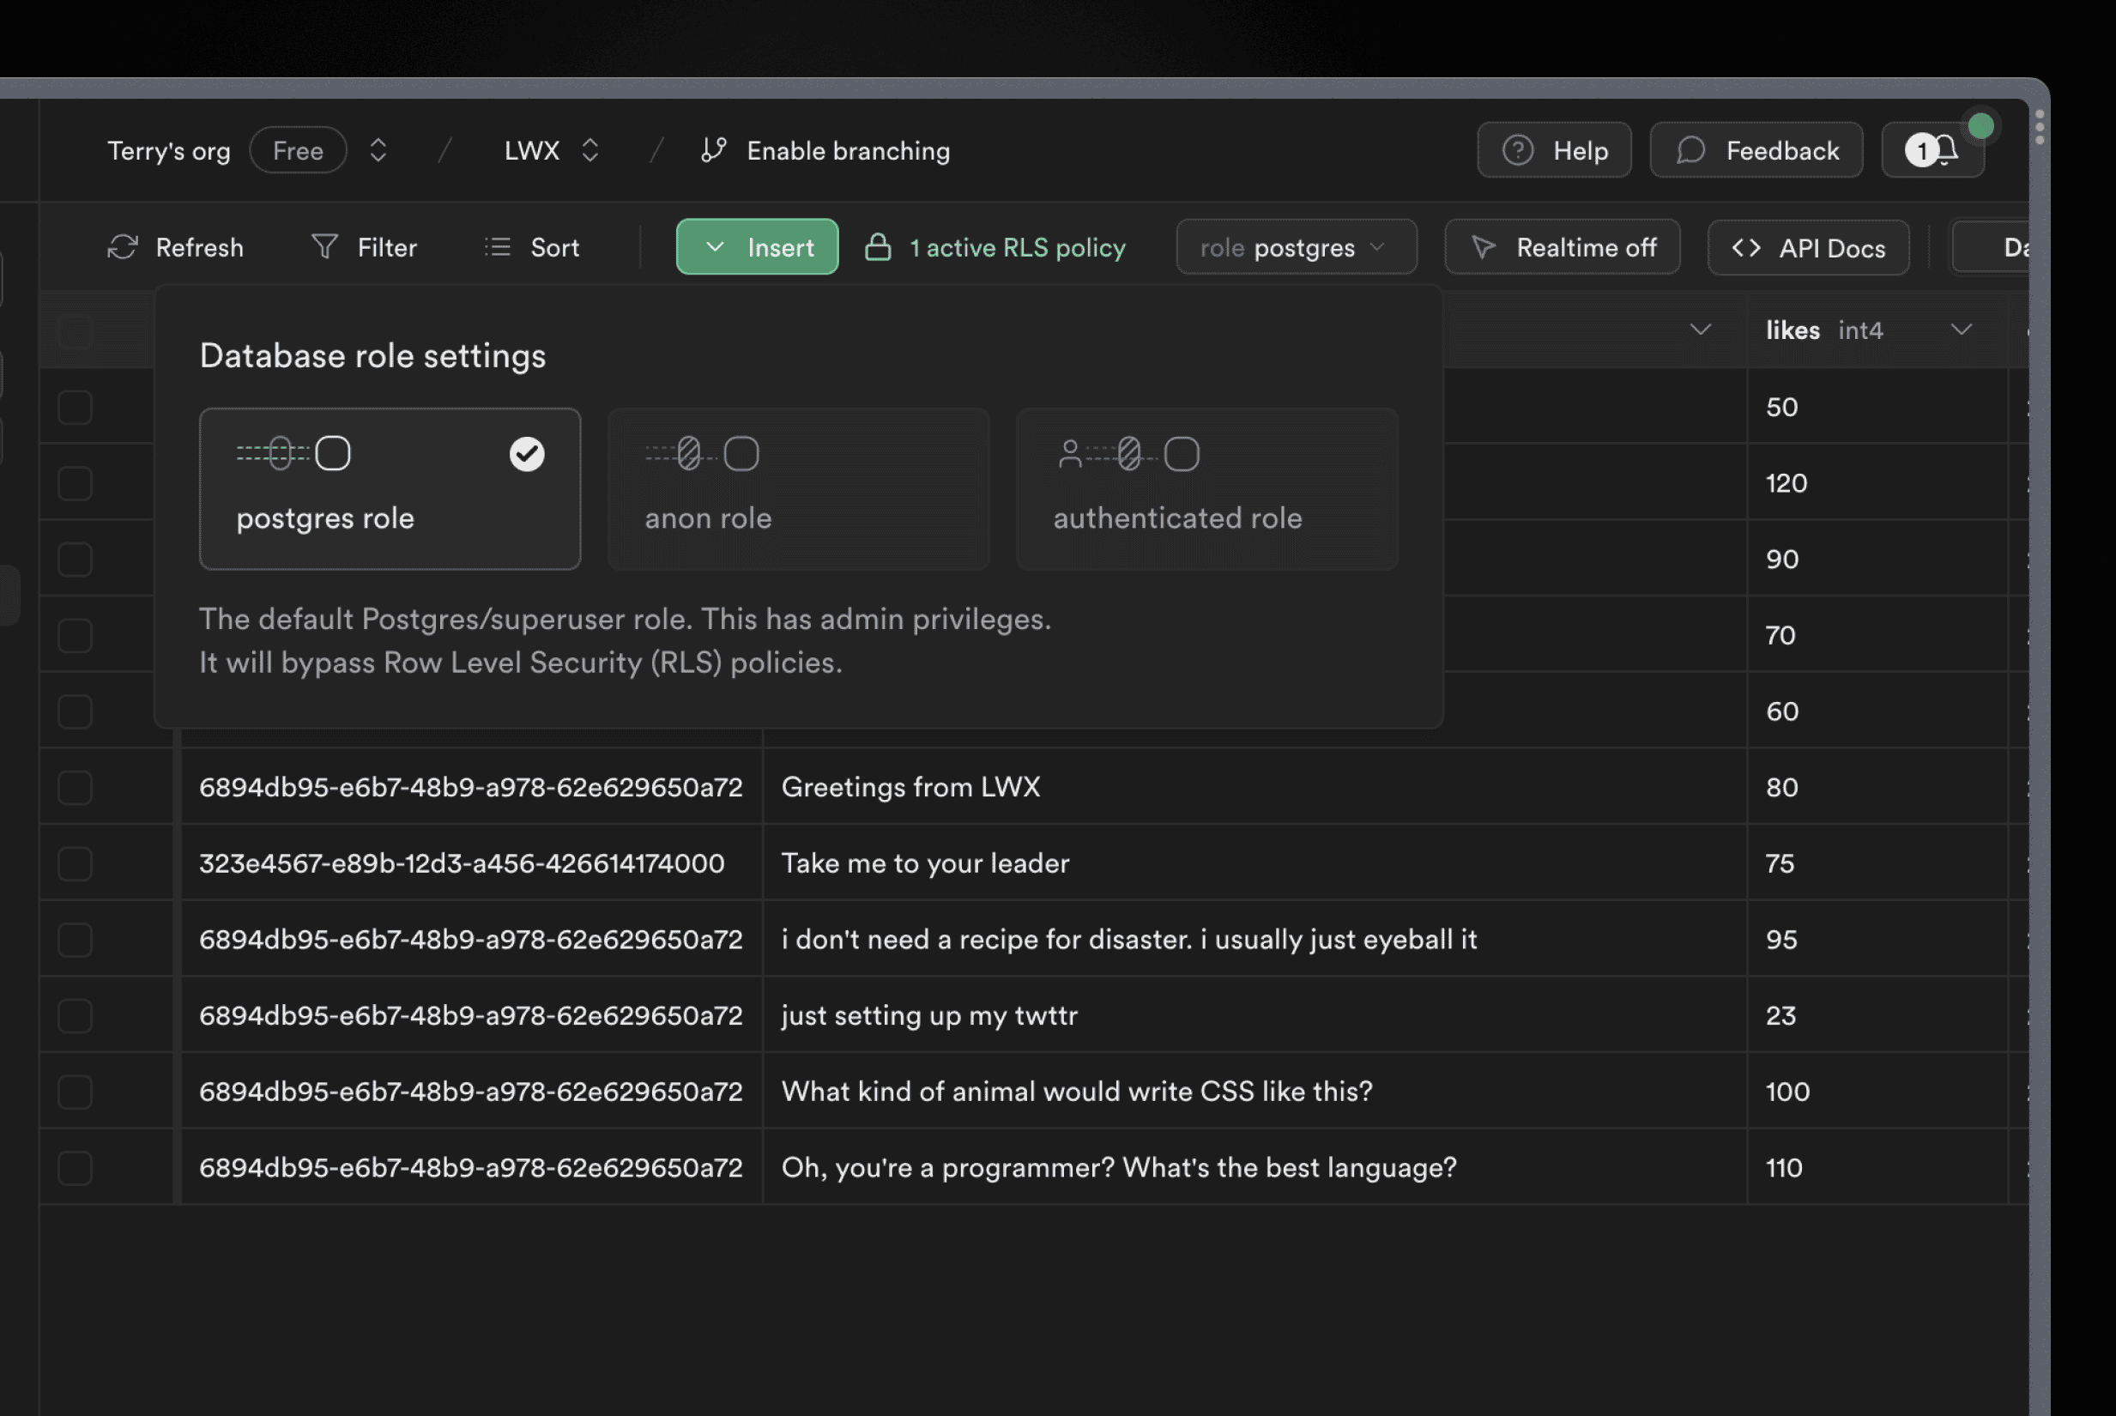
Task: Click the Terry's org breadcrumb
Action: (168, 150)
